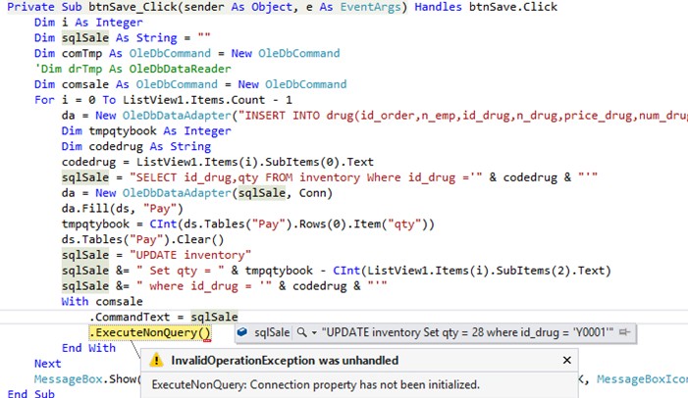
Task: Click the 'InvalidOperationException was unhandled' title
Action: [285, 361]
